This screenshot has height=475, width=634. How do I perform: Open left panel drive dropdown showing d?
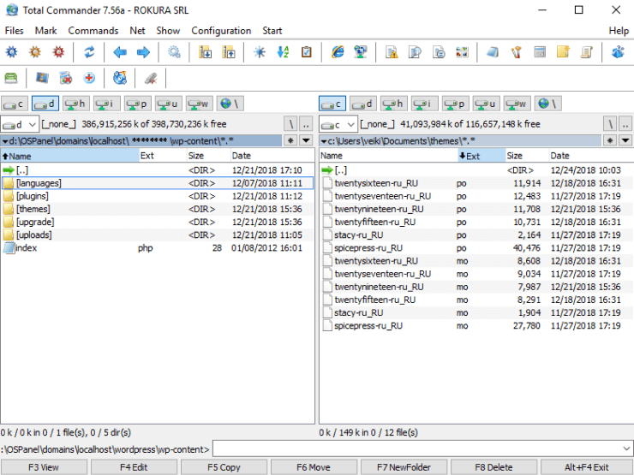[20, 124]
